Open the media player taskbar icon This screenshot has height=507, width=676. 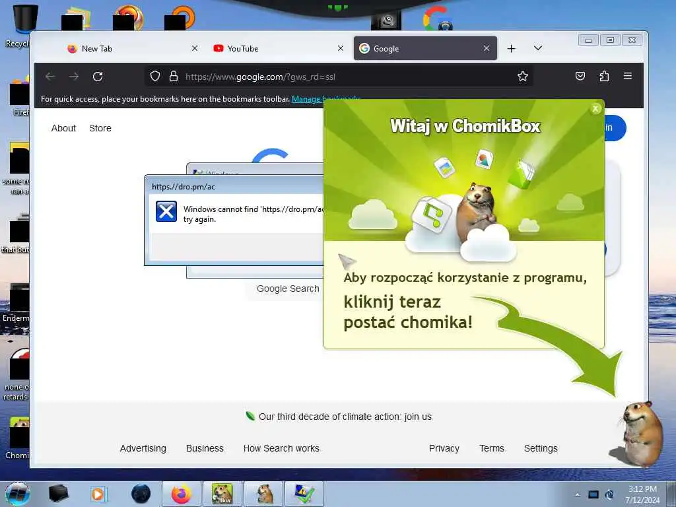click(x=98, y=494)
